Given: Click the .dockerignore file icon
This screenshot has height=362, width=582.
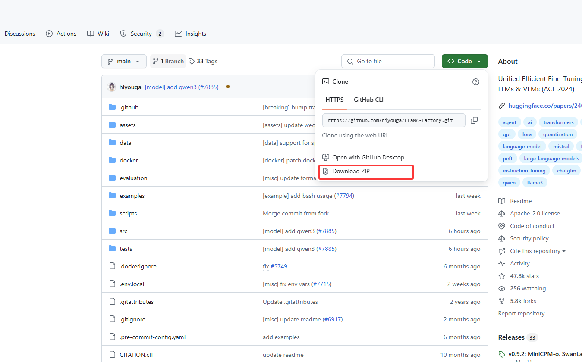Looking at the screenshot, I should pos(112,266).
